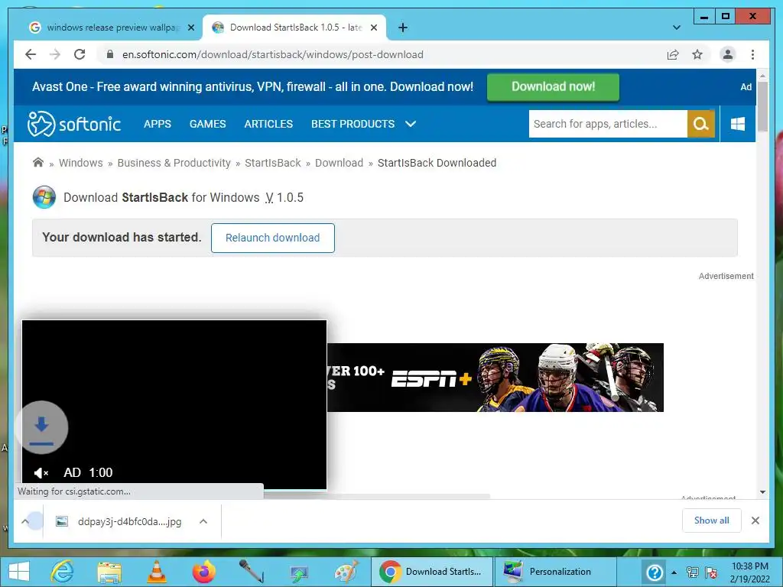Click the padlock site info icon
This screenshot has height=587, width=783.
click(110, 54)
